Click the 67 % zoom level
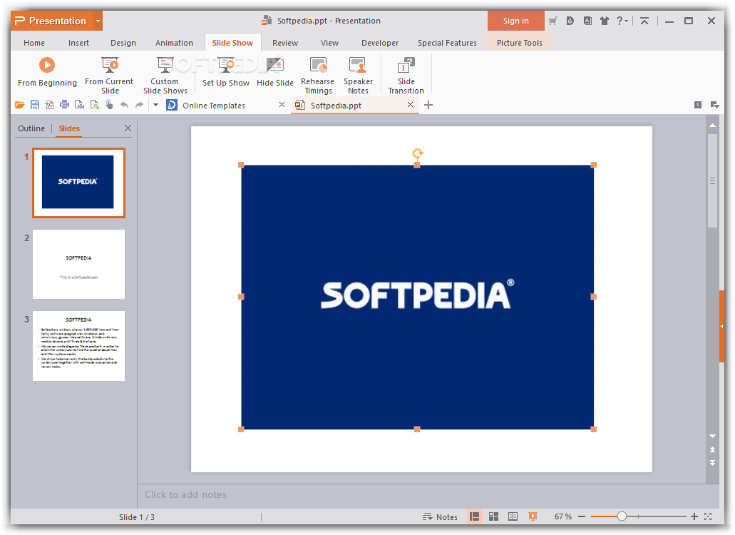 [563, 516]
